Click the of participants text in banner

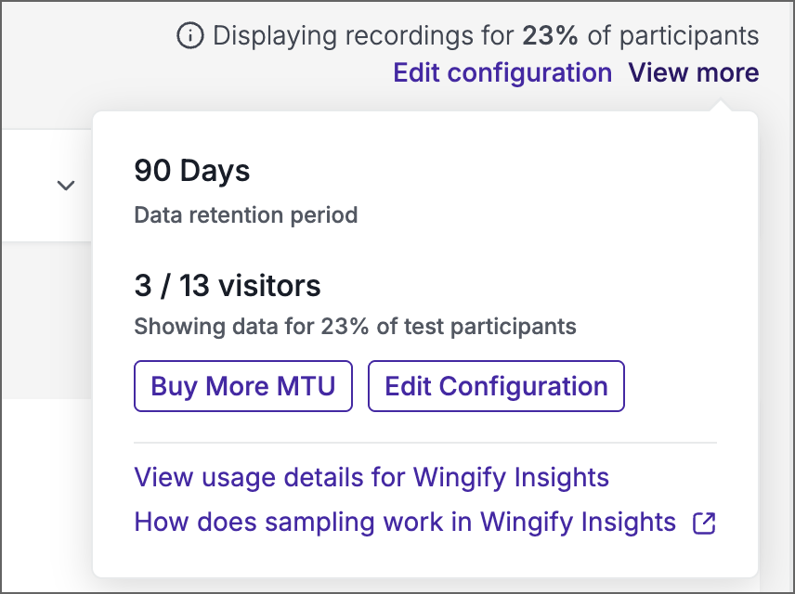point(673,36)
